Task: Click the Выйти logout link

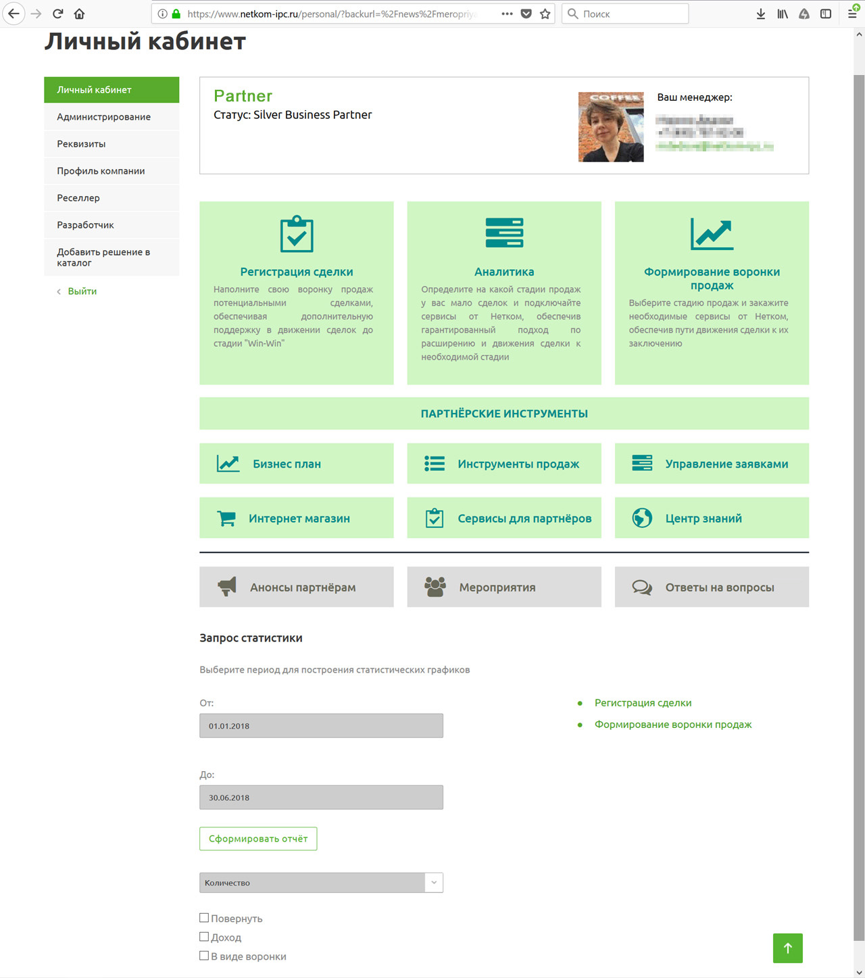Action: point(82,291)
